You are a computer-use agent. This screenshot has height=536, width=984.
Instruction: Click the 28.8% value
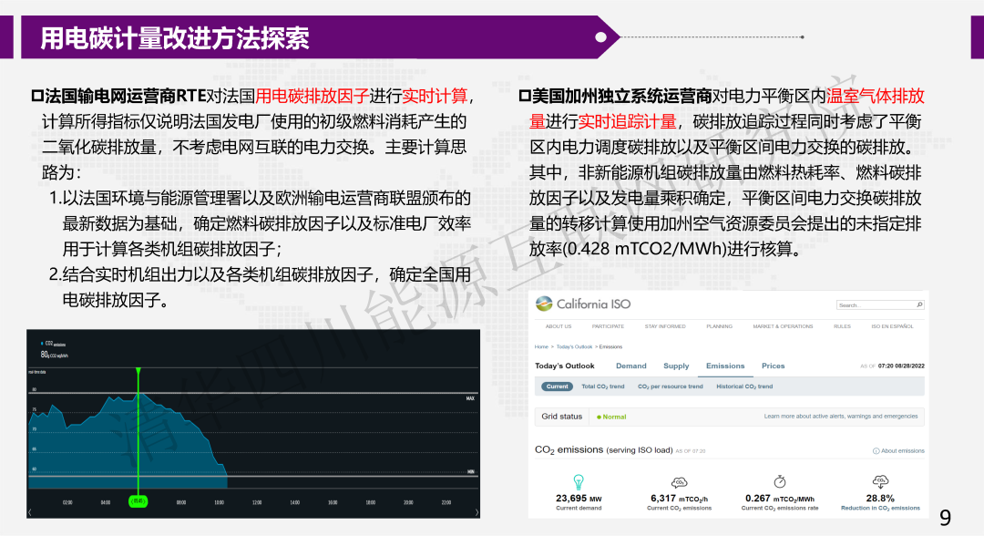880,499
